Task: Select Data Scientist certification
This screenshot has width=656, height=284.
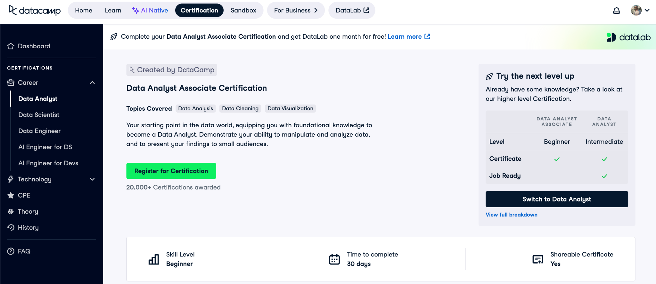Action: [39, 115]
